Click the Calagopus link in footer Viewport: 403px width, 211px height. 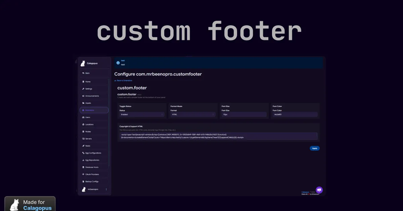pos(305,192)
